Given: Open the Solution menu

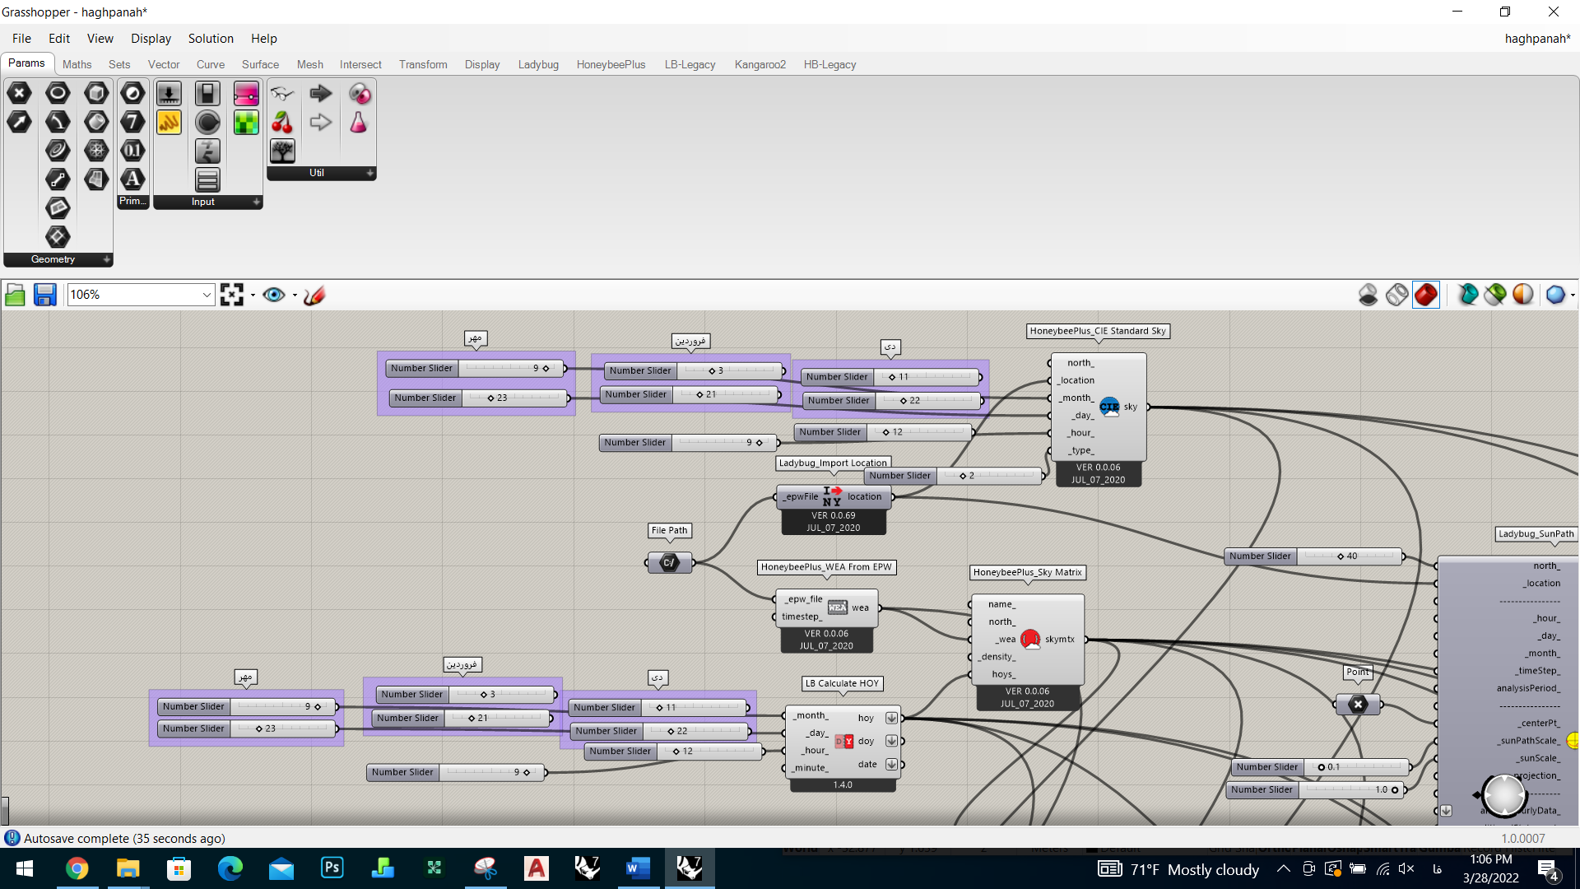Looking at the screenshot, I should click(x=211, y=39).
